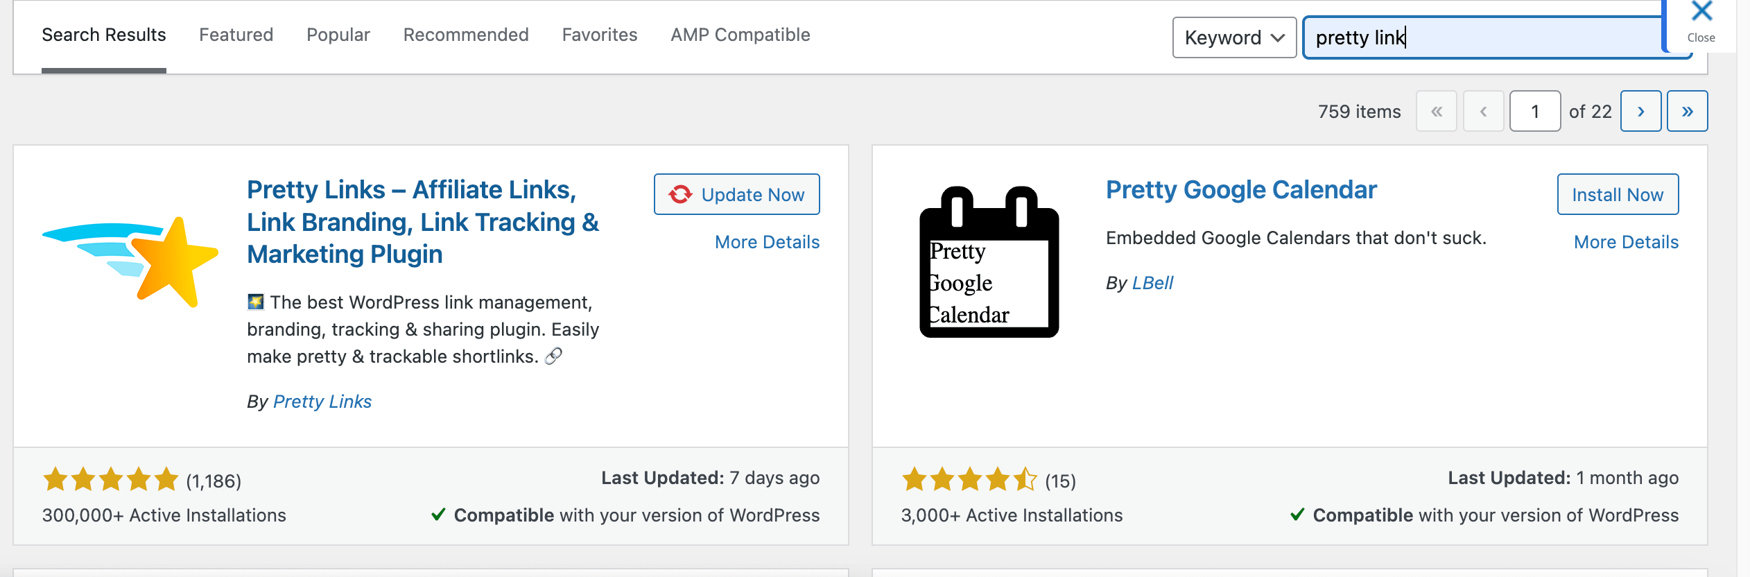The height and width of the screenshot is (577, 1750).
Task: Go to the next page of results
Action: click(1640, 111)
